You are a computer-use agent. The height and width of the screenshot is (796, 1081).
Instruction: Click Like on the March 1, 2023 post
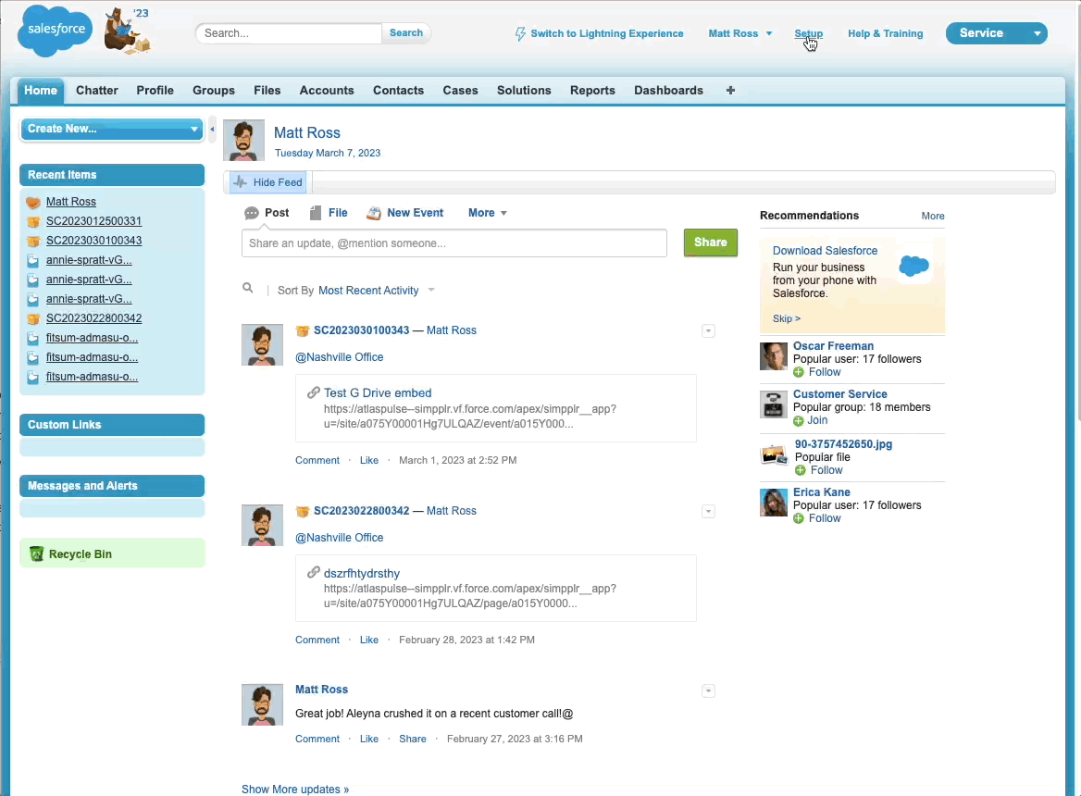[369, 460]
